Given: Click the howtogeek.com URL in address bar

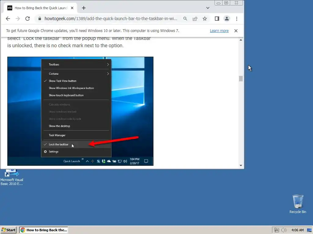Looking at the screenshot, I should (x=111, y=19).
